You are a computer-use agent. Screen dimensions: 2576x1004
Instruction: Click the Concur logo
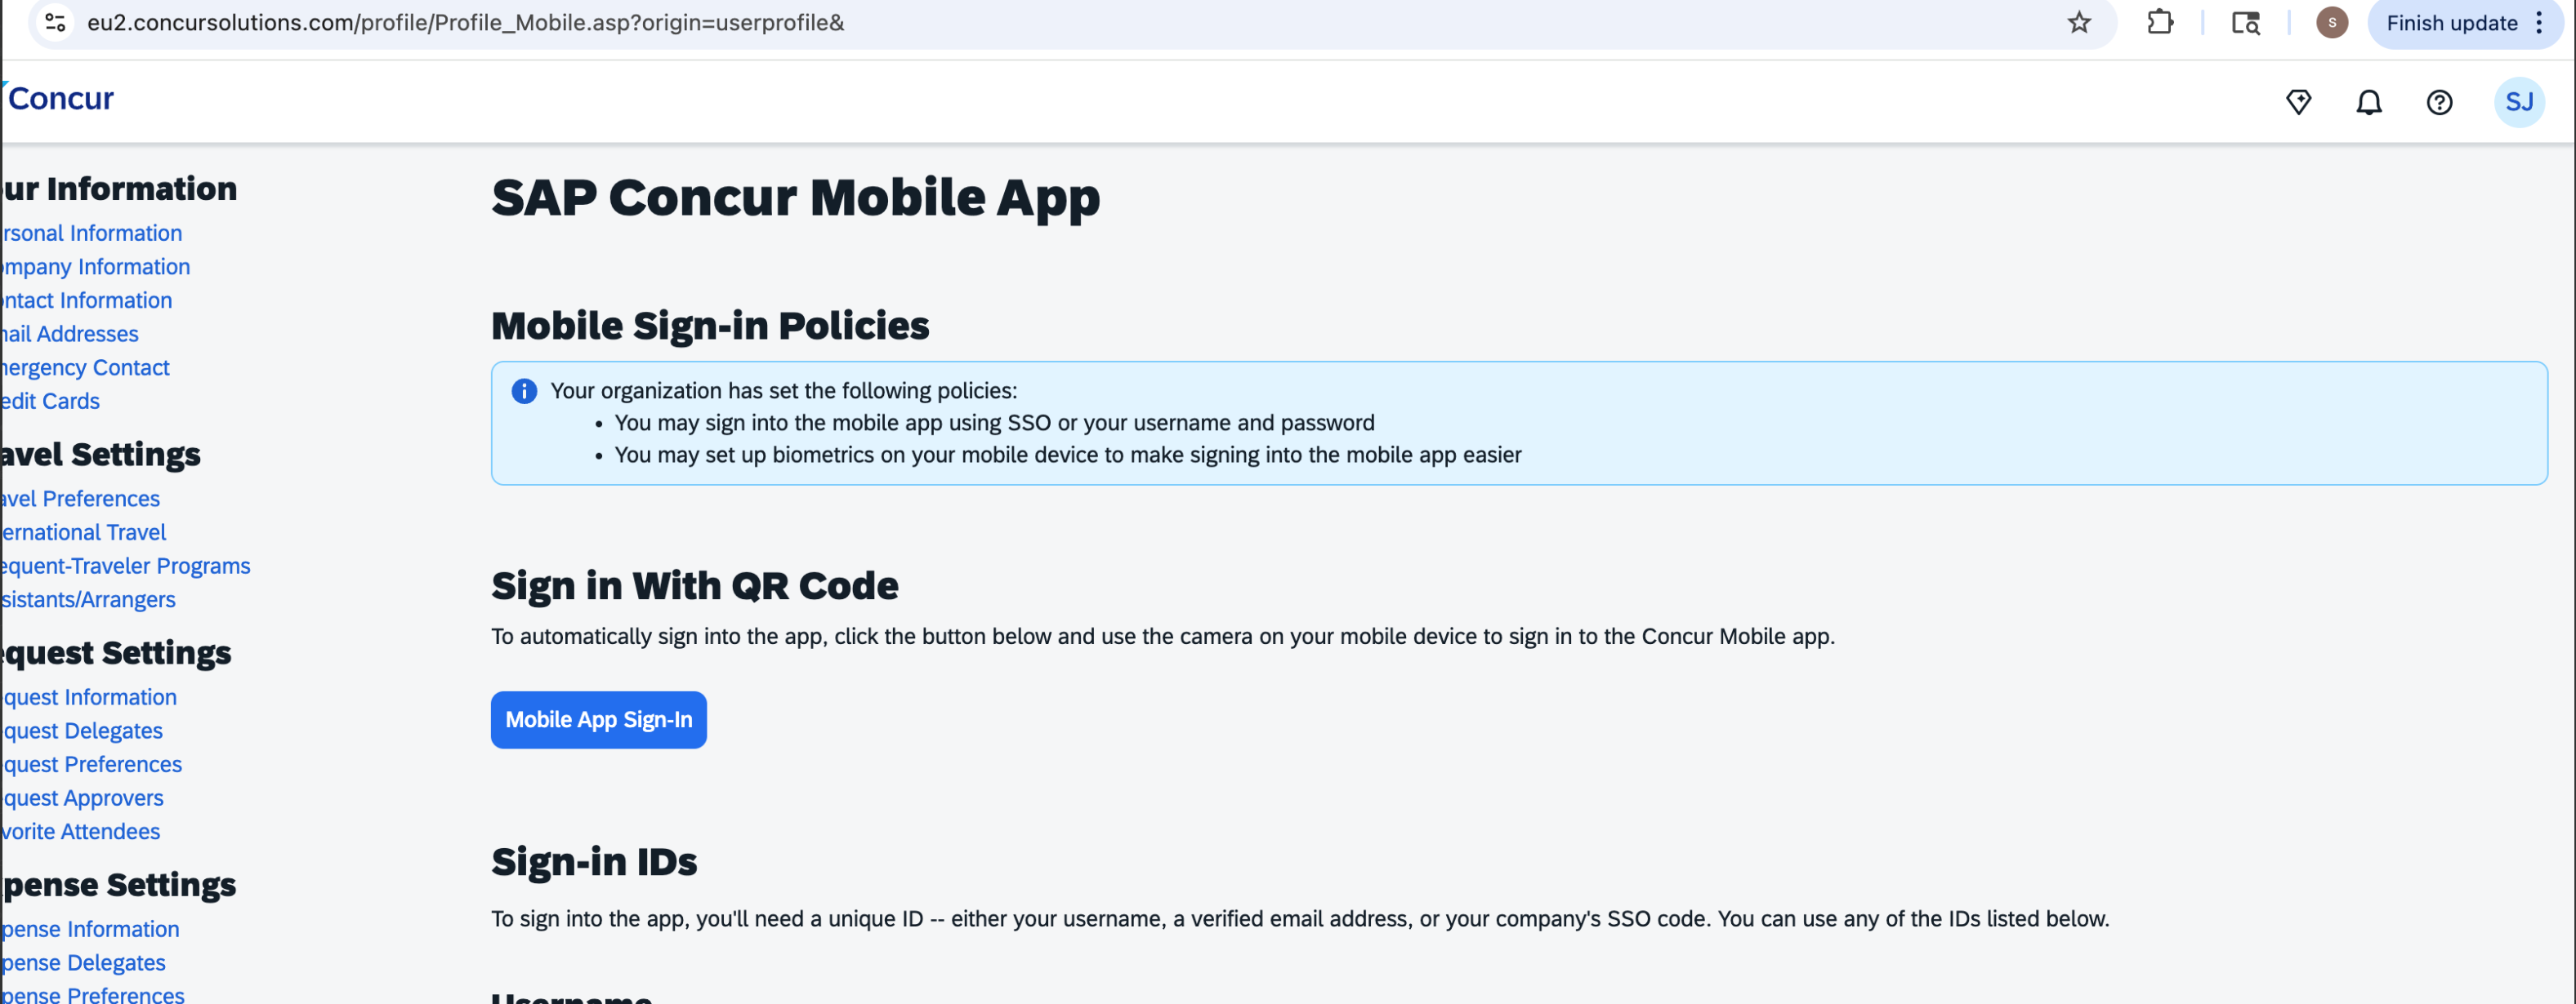click(x=59, y=98)
